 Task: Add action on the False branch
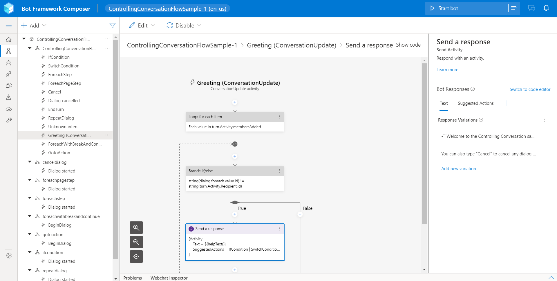(300, 214)
